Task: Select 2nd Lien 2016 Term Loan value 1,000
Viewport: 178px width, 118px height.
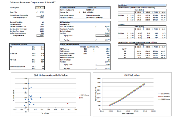Action: click(42, 29)
